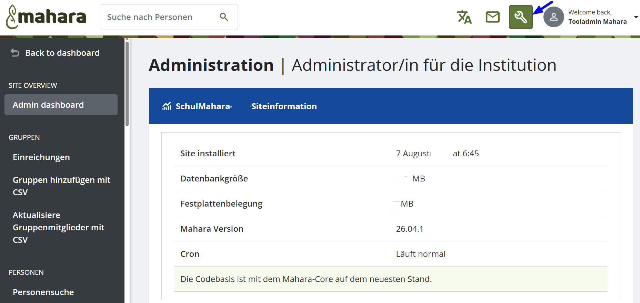640x303 pixels.
Task: Open Personensuche in sidebar
Action: click(43, 292)
